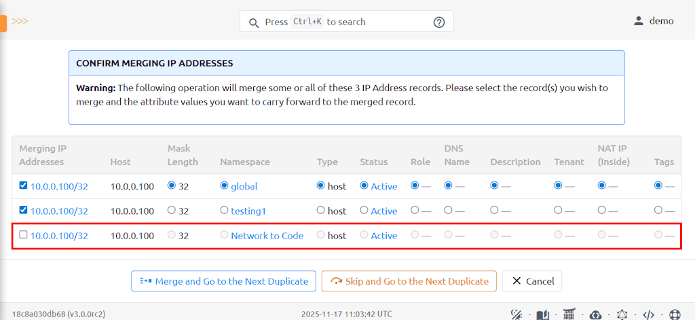Open the Network to Code namespace link

(x=267, y=236)
